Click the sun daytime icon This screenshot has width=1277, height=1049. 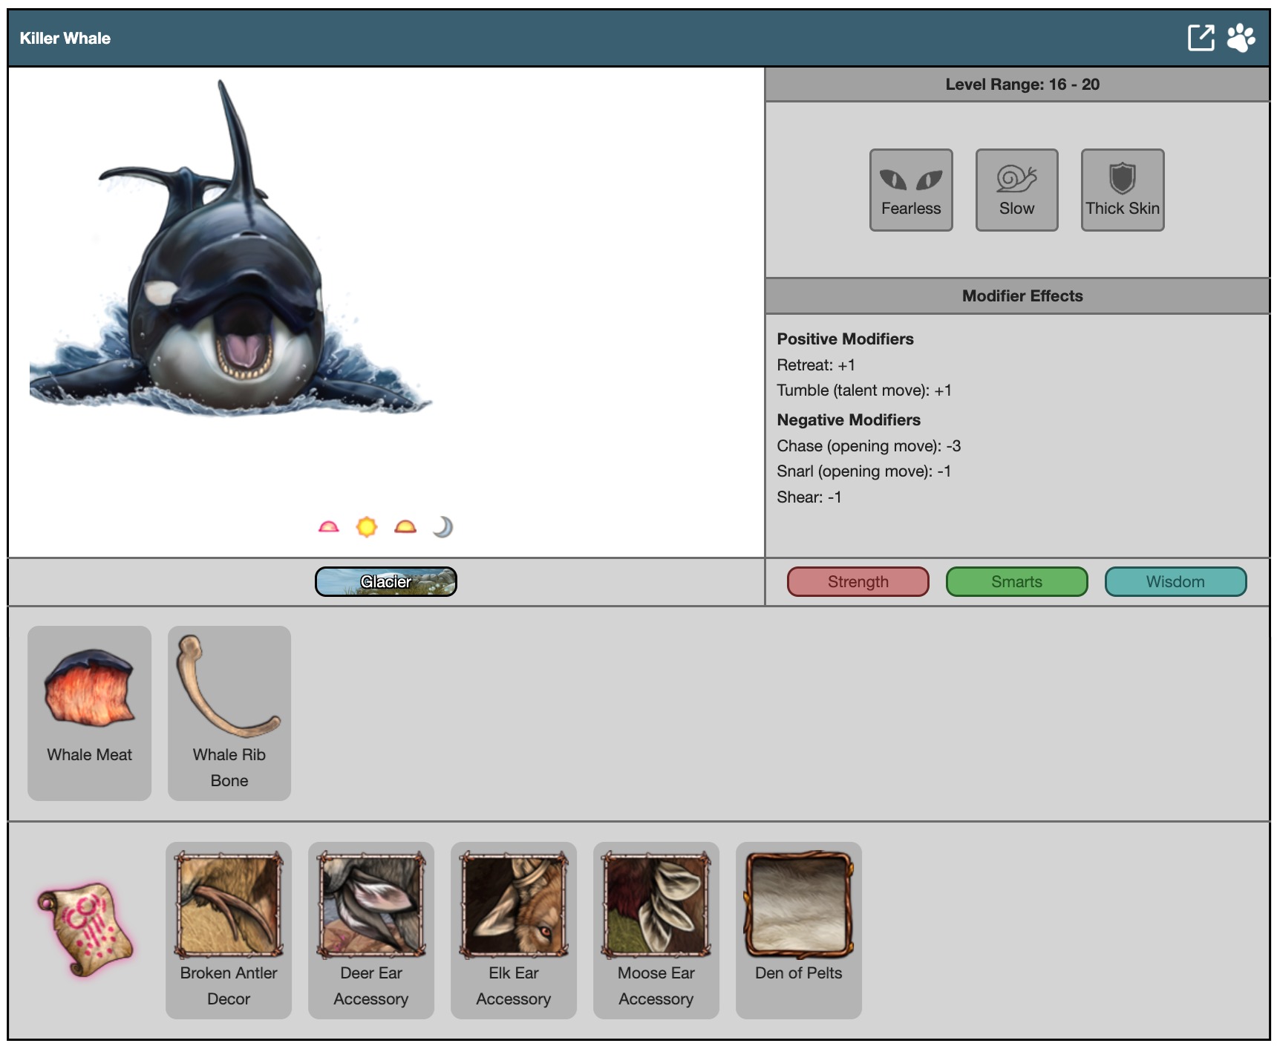(367, 527)
